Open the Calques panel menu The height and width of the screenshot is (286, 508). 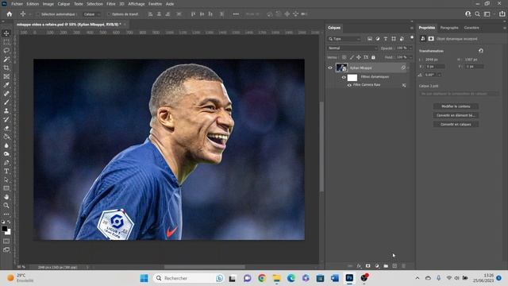coord(411,28)
